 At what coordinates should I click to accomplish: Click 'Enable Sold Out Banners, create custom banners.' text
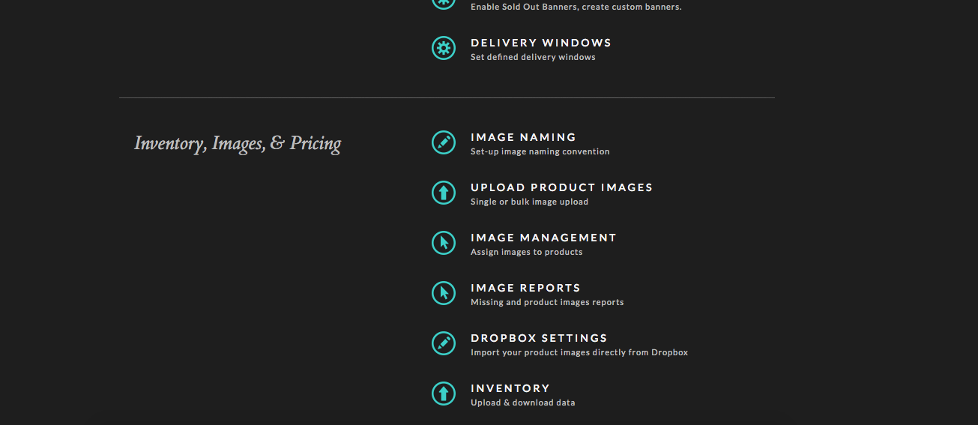[576, 7]
